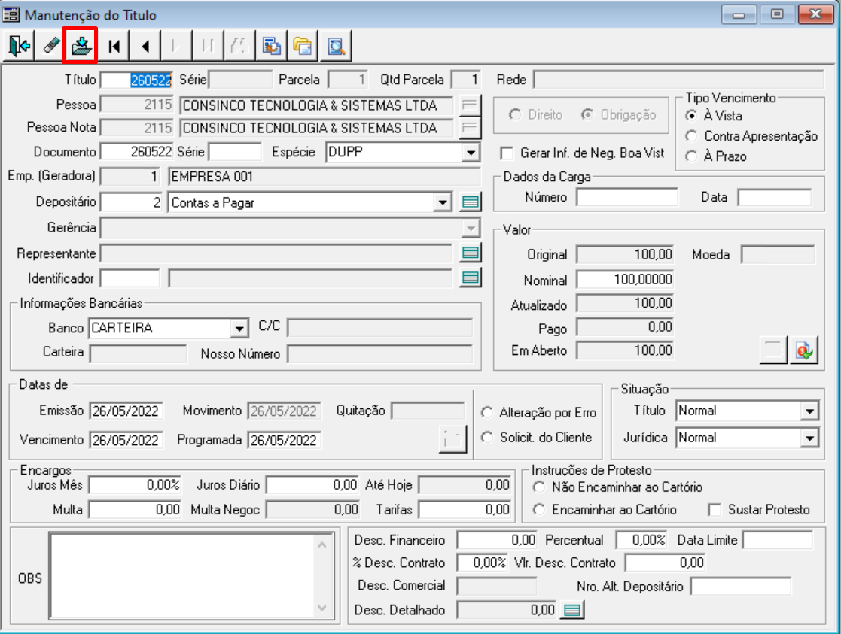
Task: Click Série field next to Documento
Action: click(235, 152)
